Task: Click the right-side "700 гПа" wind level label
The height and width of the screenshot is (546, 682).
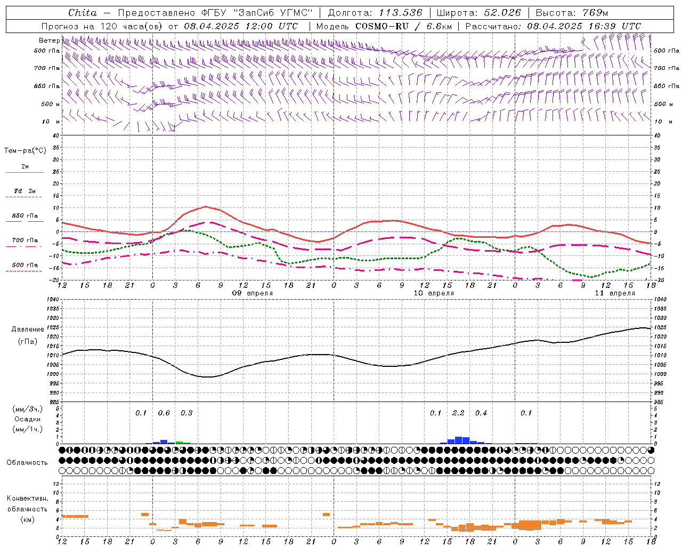Action: 667,68
